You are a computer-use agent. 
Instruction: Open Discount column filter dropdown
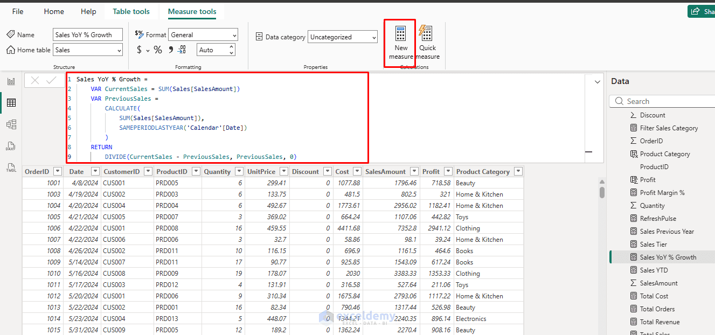pos(327,172)
